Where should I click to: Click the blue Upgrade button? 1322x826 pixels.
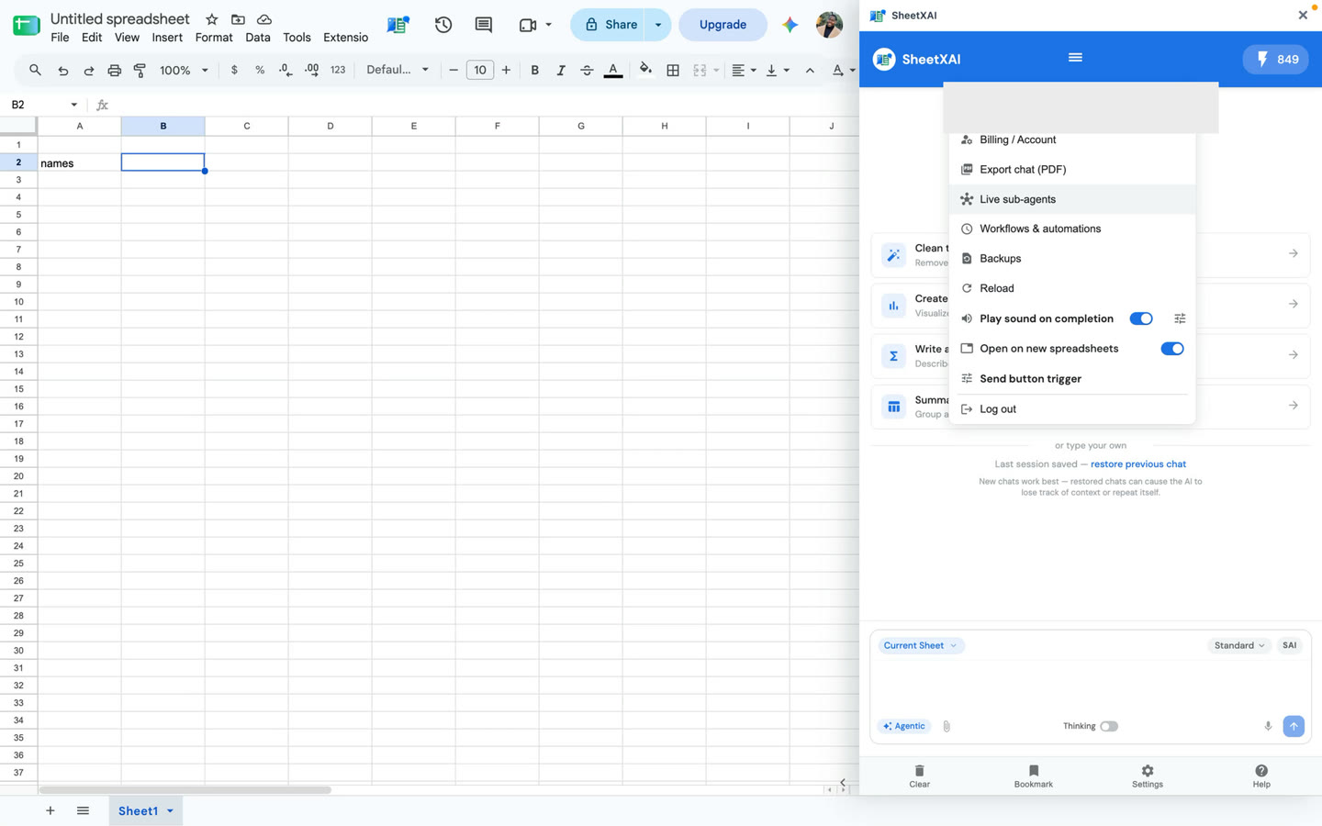pos(723,25)
